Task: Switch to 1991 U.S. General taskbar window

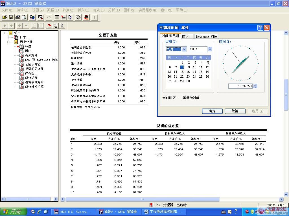Action: click(x=73, y=212)
